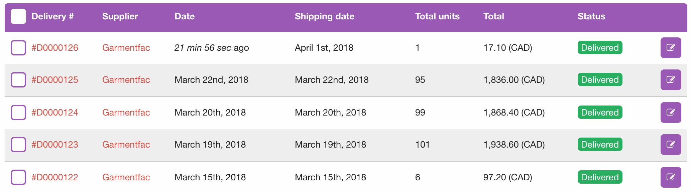Sort by the Date column header
Viewport: 692px width, 193px height.
(x=185, y=16)
